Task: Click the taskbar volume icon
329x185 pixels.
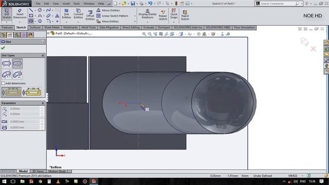Action: [296, 181]
